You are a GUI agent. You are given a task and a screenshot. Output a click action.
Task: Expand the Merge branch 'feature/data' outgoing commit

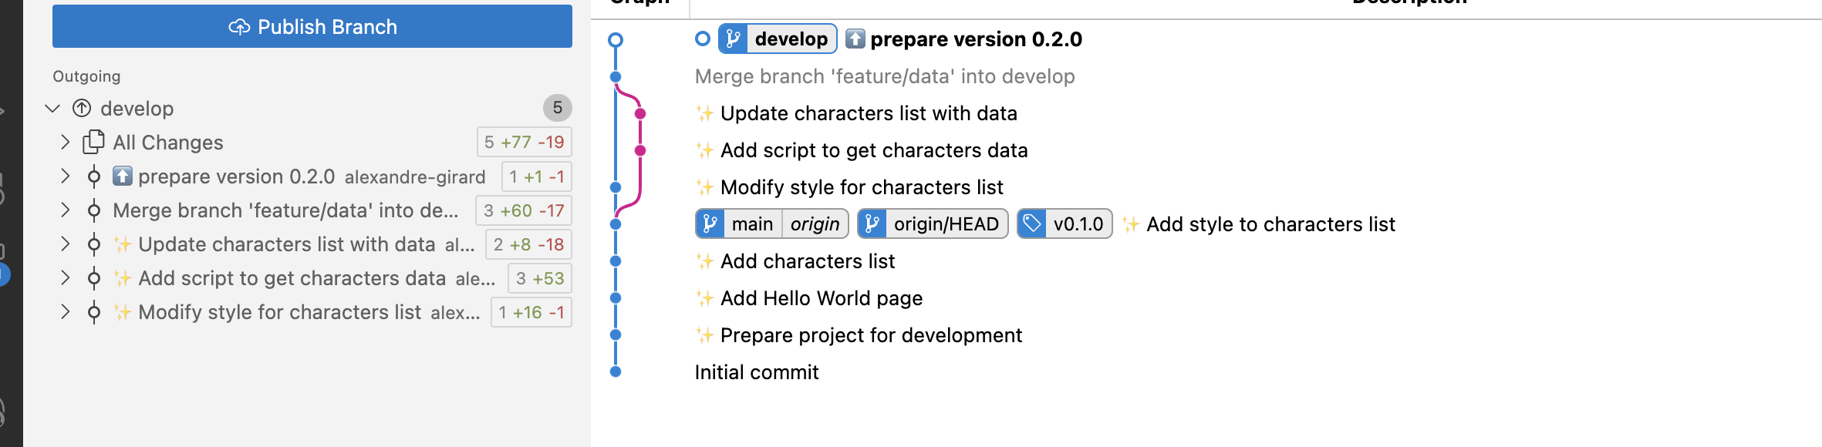tap(66, 210)
